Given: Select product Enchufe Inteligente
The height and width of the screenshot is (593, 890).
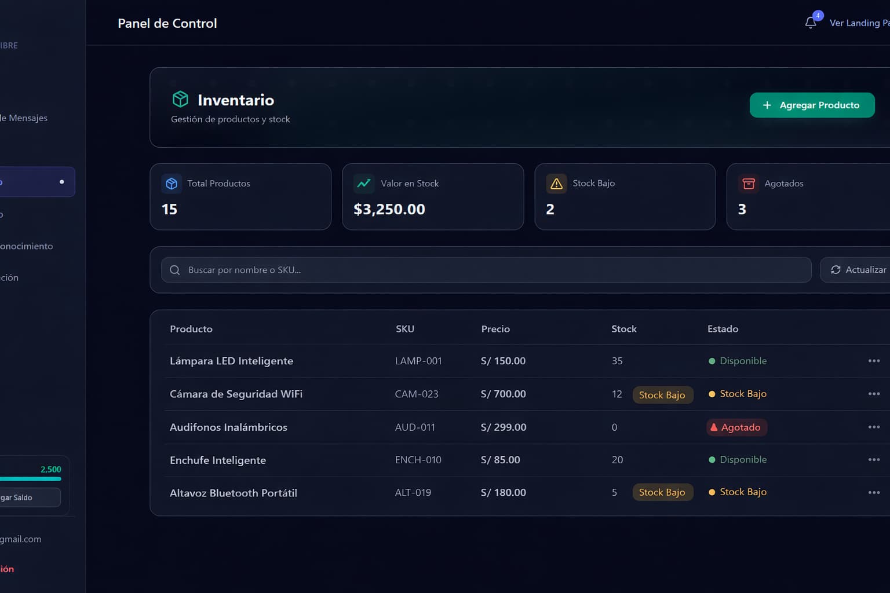Looking at the screenshot, I should [218, 460].
